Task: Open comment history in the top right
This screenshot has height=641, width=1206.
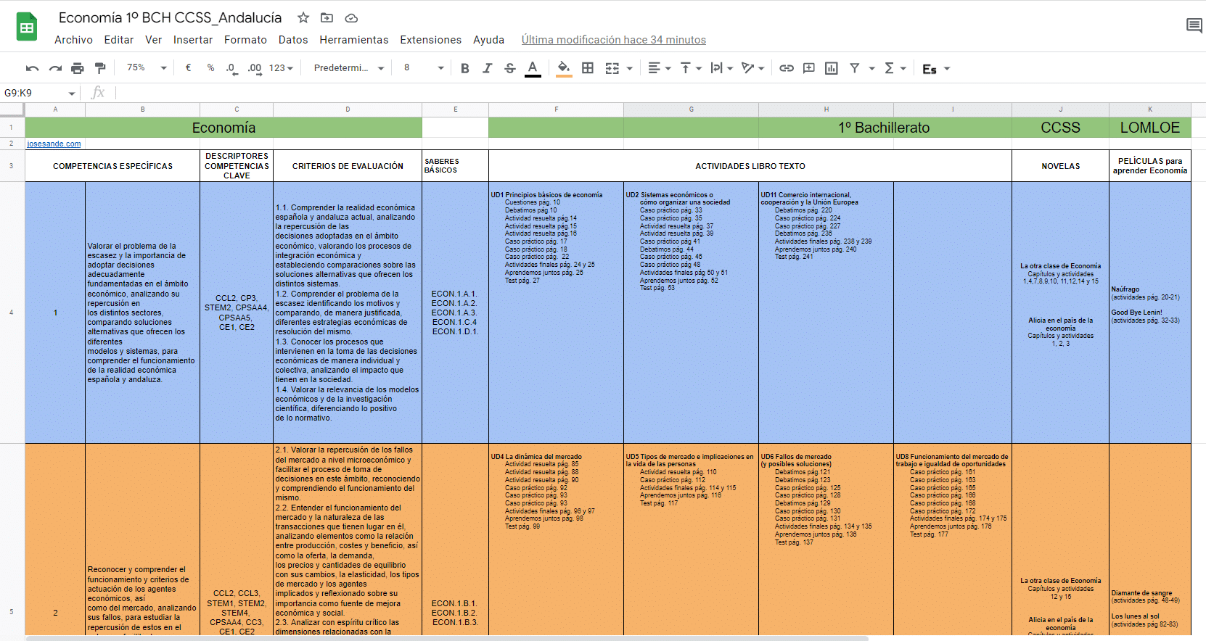Action: pyautogui.click(x=1194, y=26)
